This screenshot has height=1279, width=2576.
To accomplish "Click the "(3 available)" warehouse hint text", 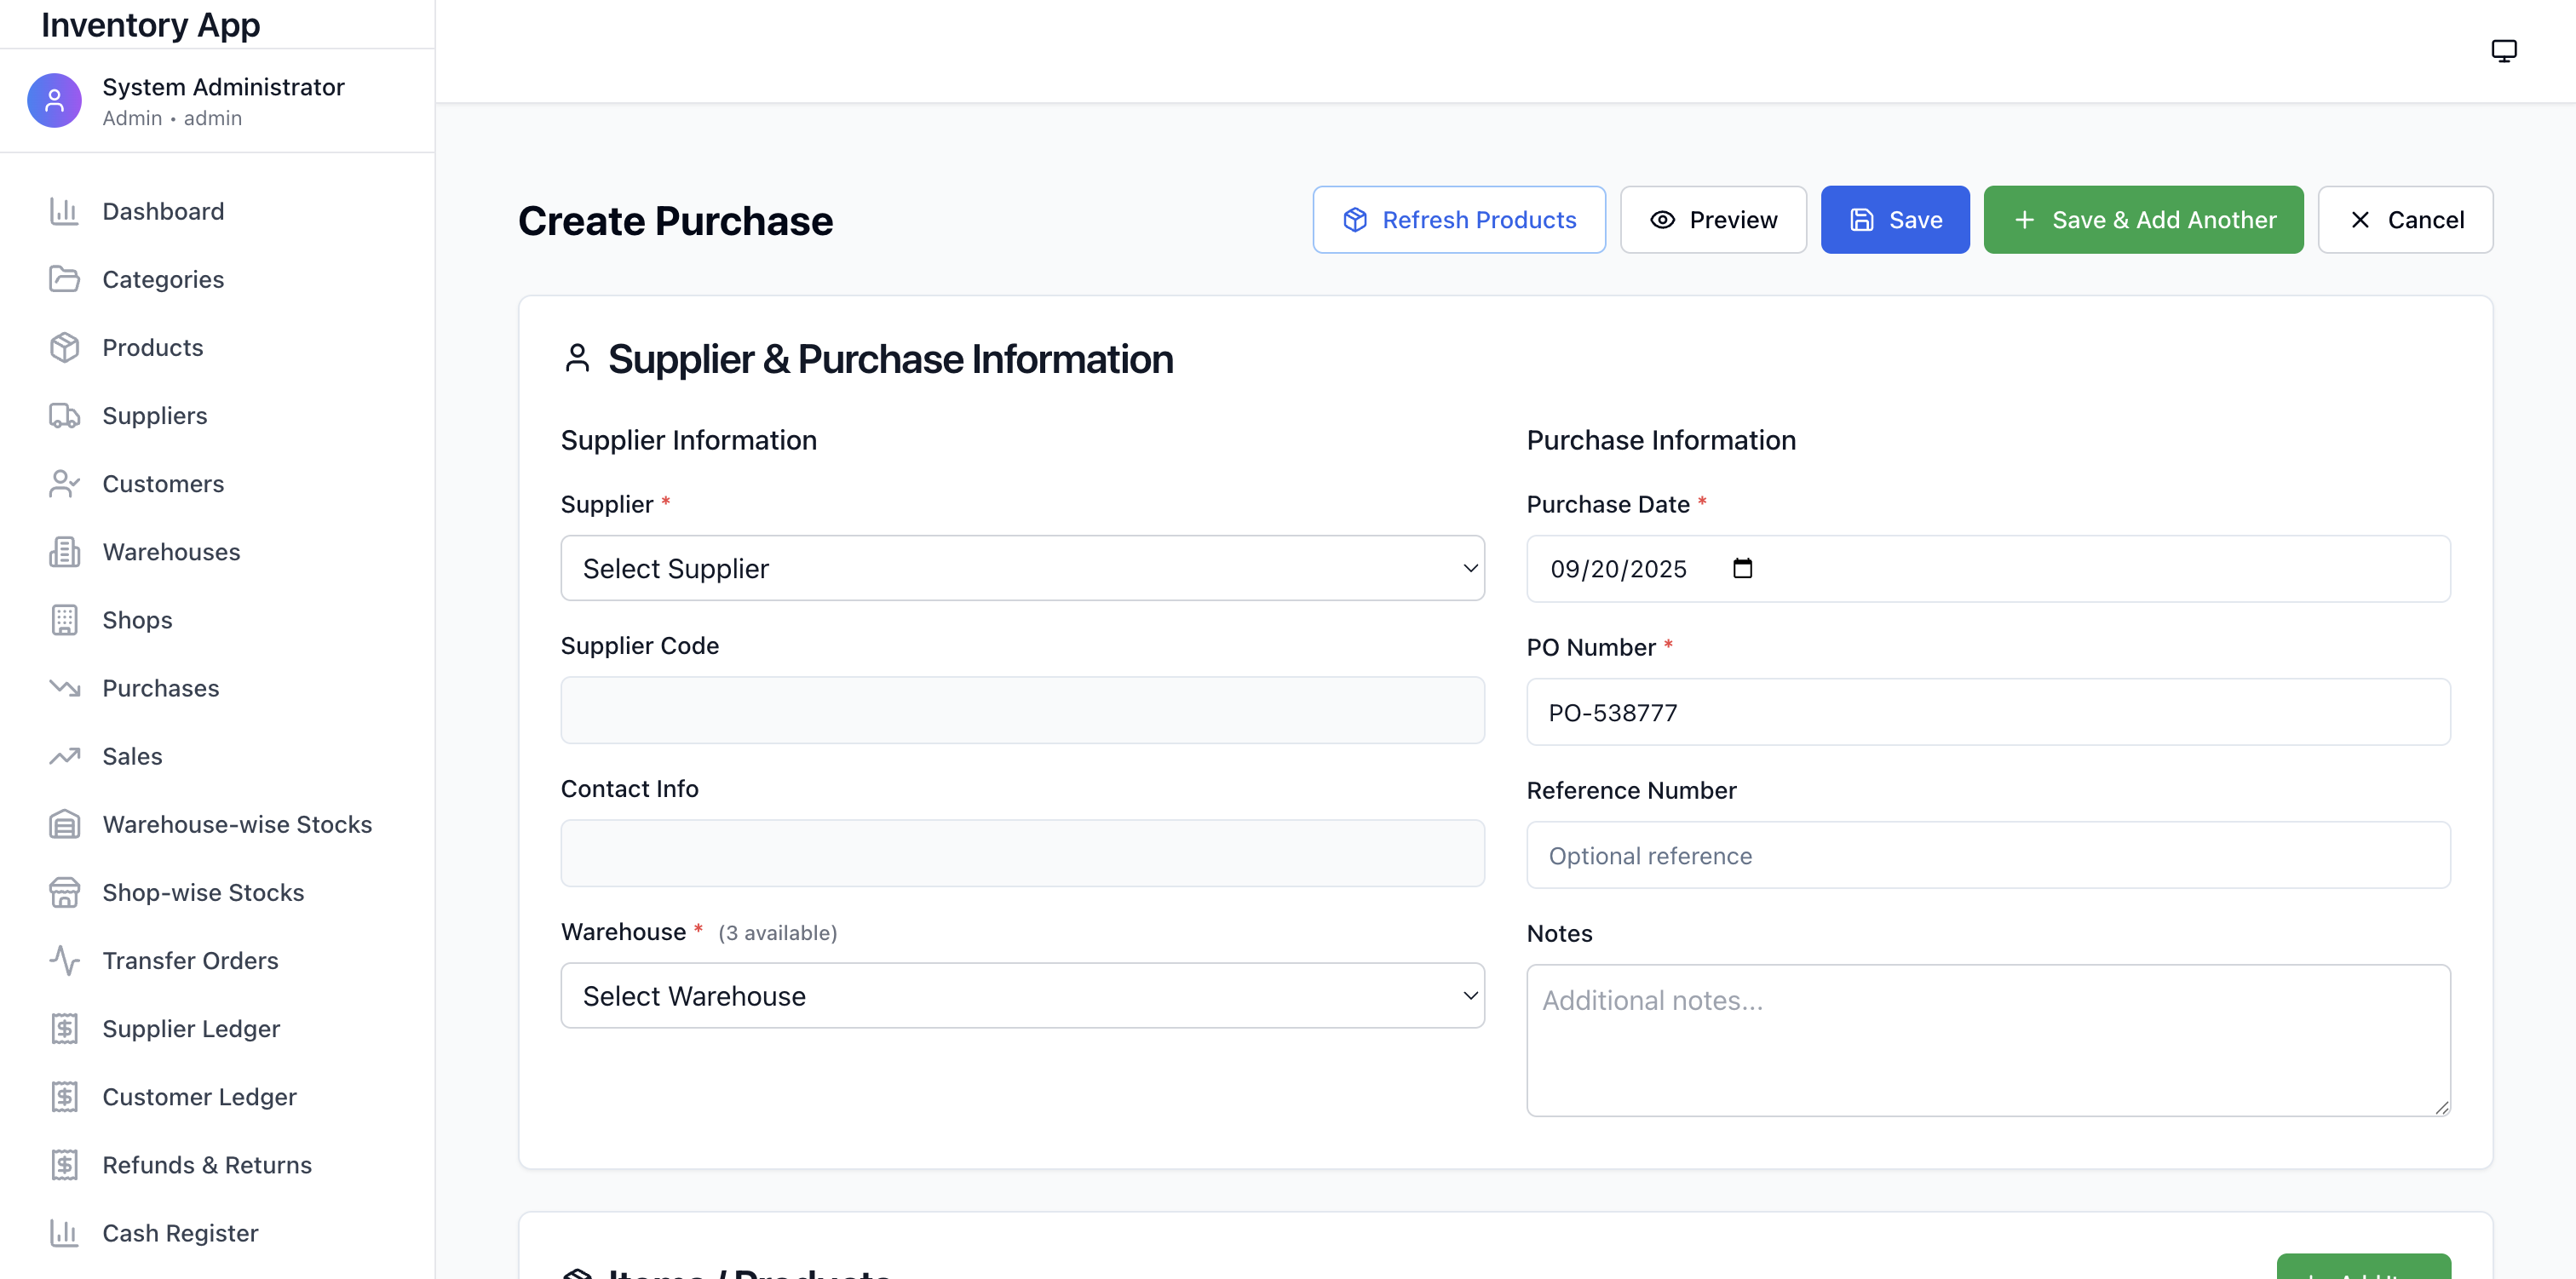I will pyautogui.click(x=777, y=932).
